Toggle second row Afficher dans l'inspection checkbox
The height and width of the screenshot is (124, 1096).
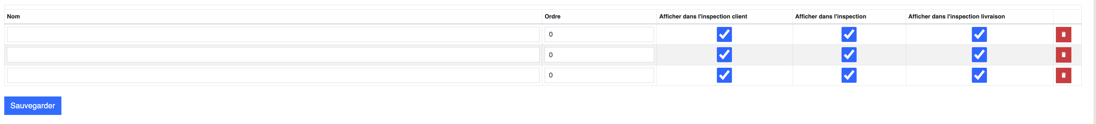click(849, 55)
